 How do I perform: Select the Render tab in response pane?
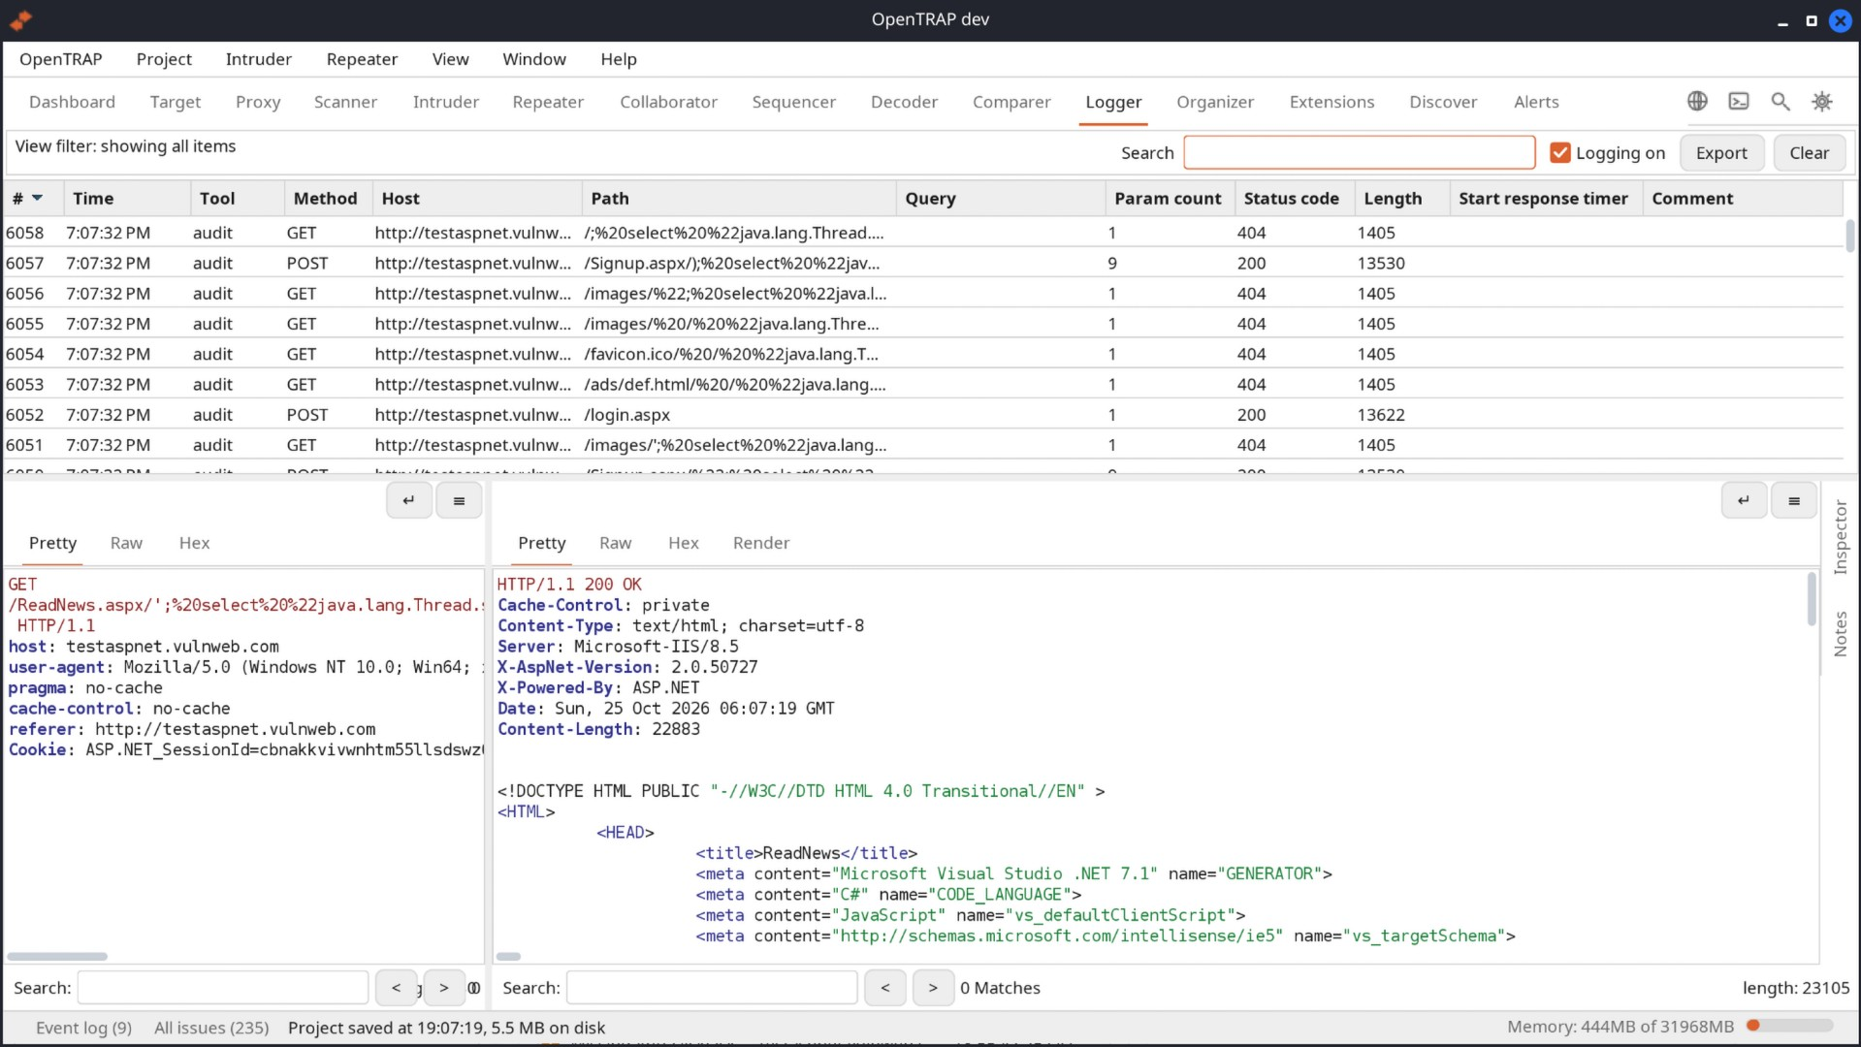[x=761, y=543]
